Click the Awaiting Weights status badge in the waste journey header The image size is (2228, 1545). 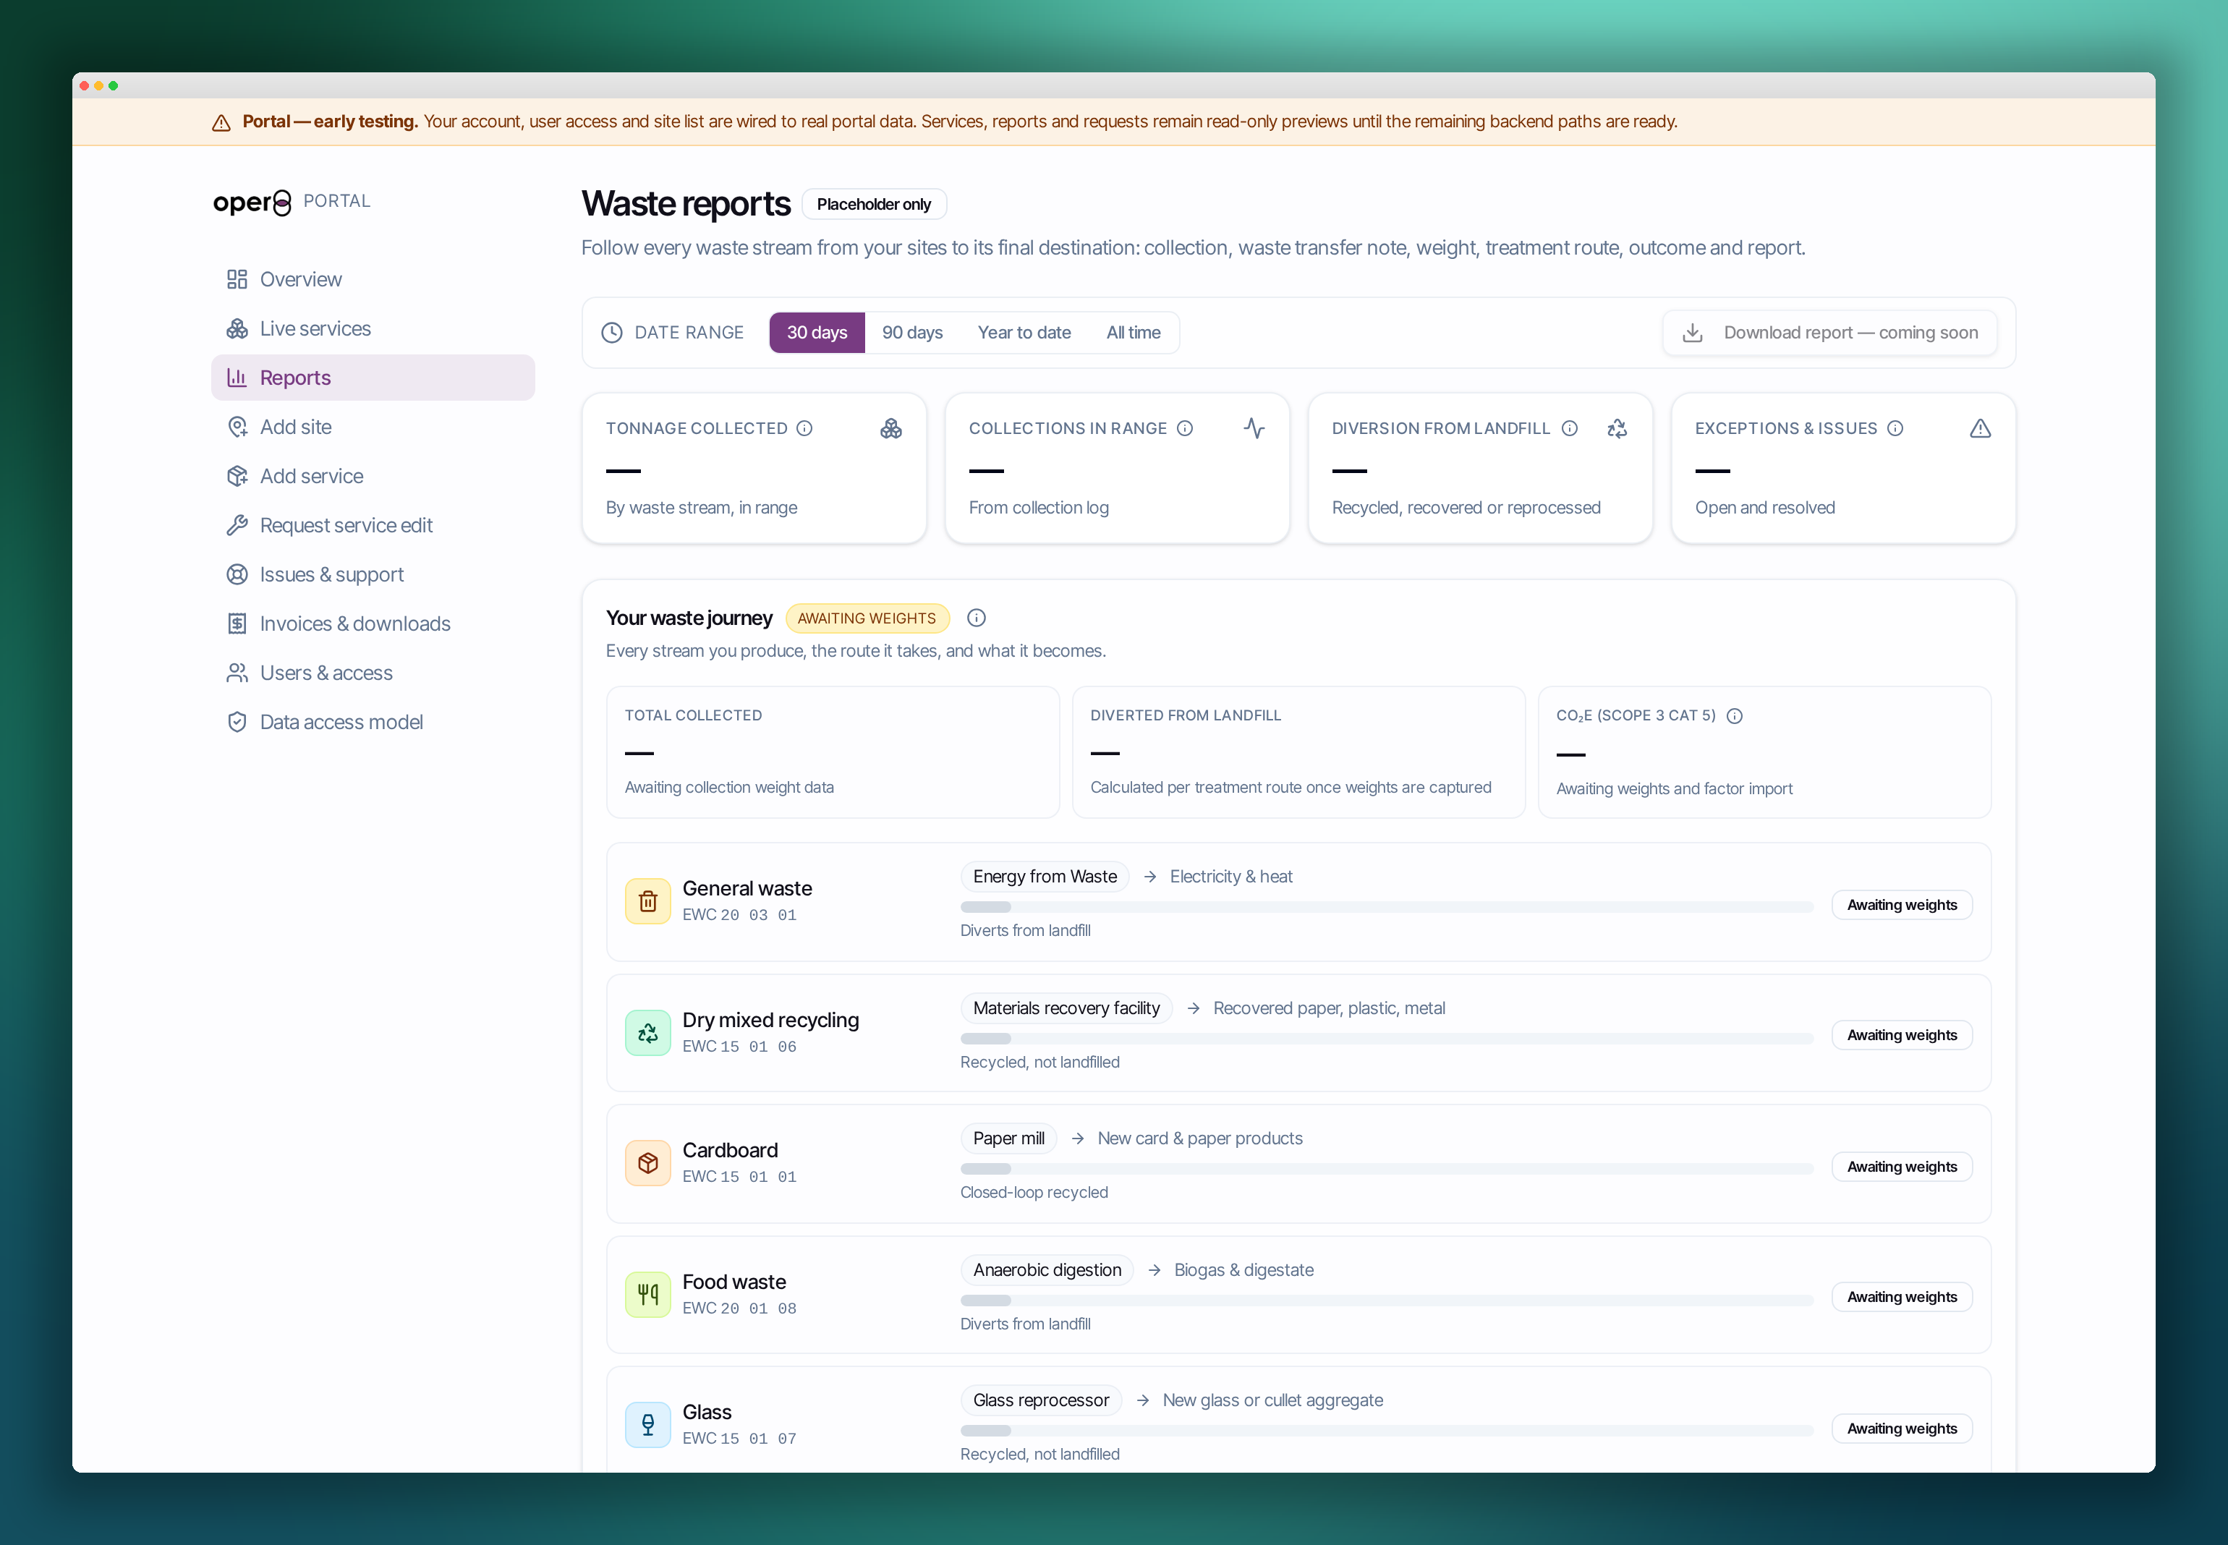[867, 618]
